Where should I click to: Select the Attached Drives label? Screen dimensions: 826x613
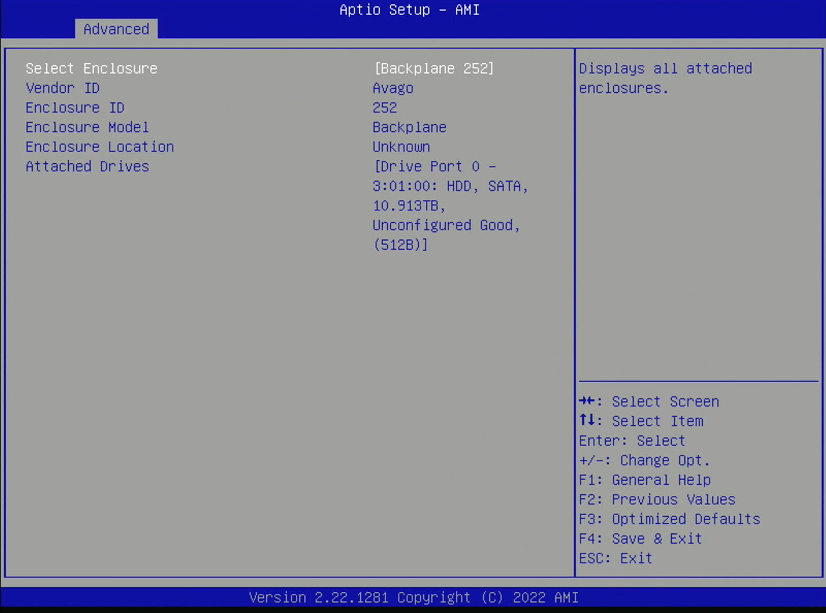87,166
